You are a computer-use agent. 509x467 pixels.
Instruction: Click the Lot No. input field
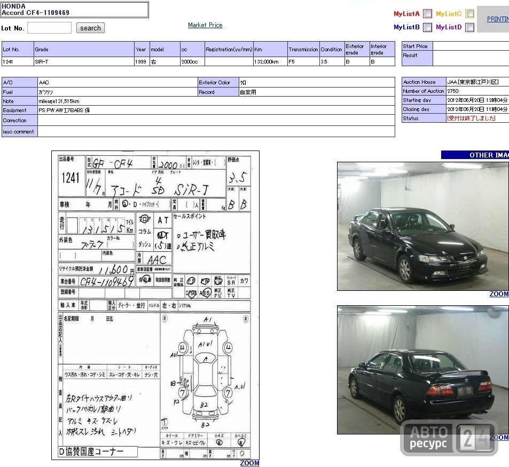coord(49,28)
